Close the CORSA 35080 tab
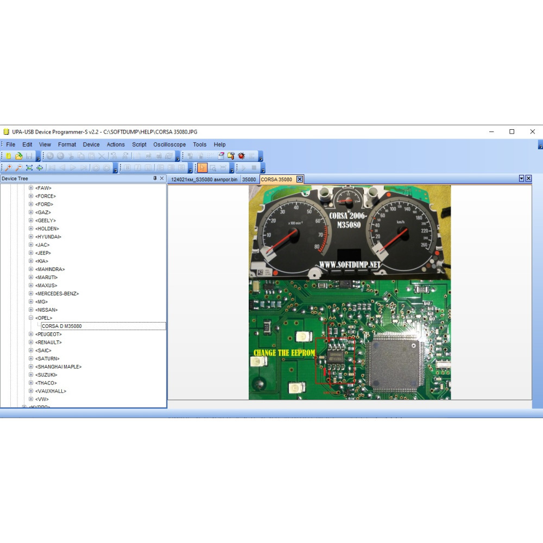 pos(300,179)
